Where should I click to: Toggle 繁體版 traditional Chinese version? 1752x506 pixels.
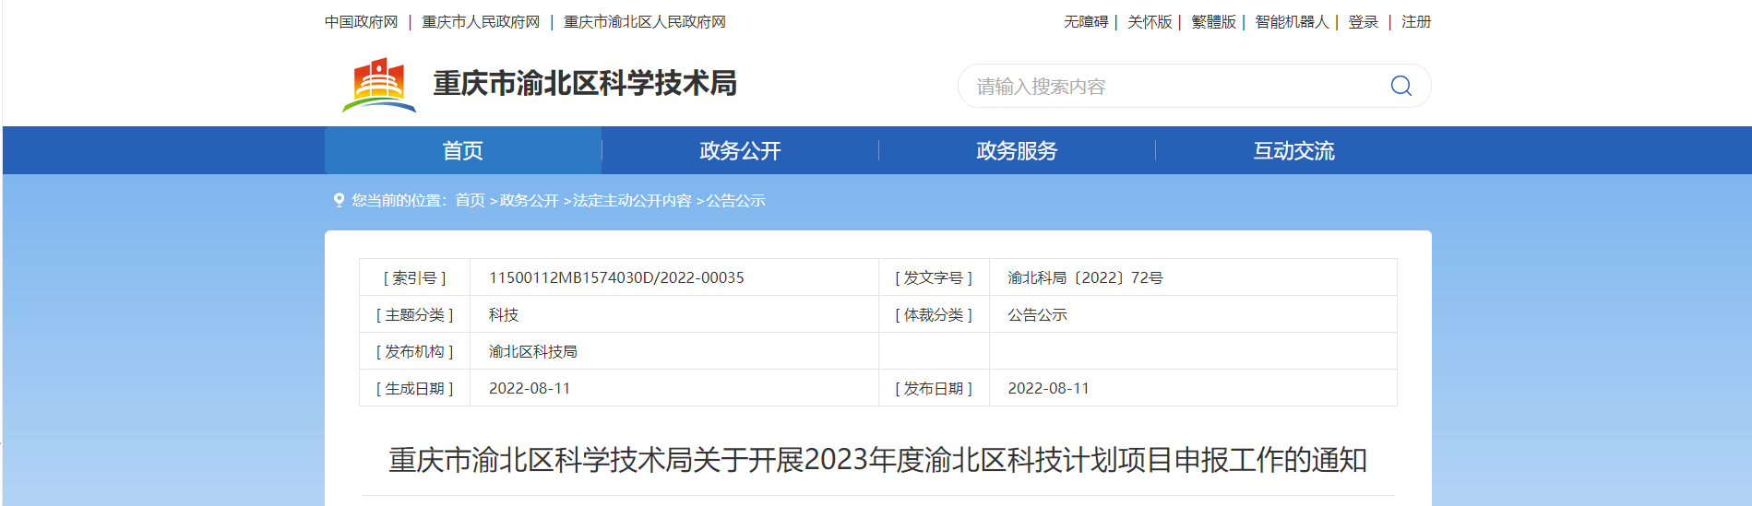(x=1213, y=22)
